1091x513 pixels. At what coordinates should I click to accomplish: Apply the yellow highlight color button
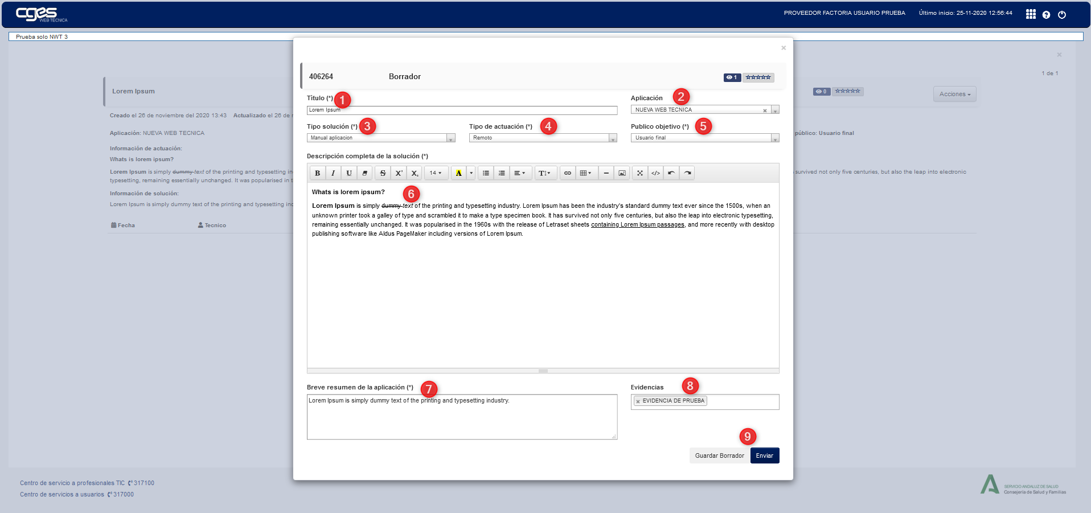point(458,173)
